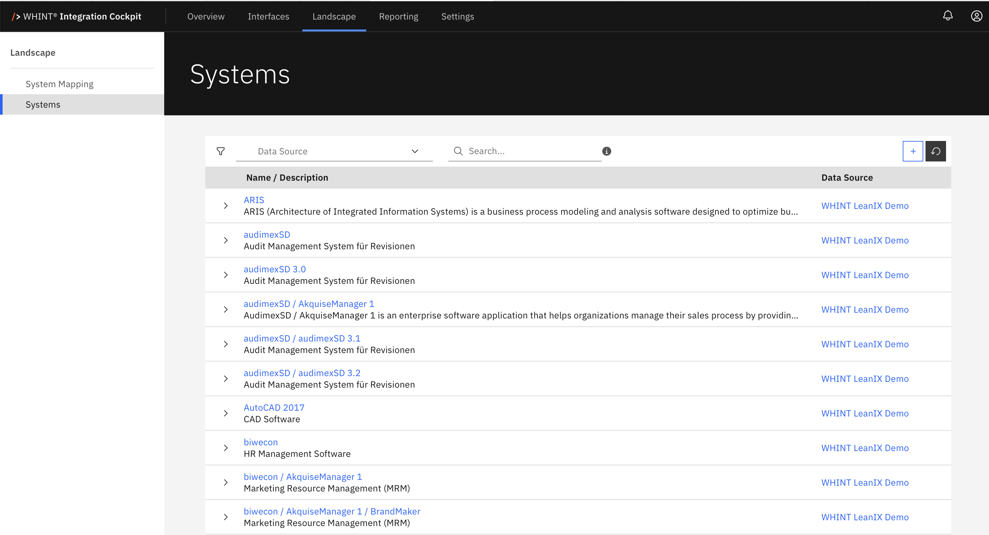Click WHINT LeanIX Demo in ARIS row
Viewport: 989px width, 535px height.
coord(865,206)
